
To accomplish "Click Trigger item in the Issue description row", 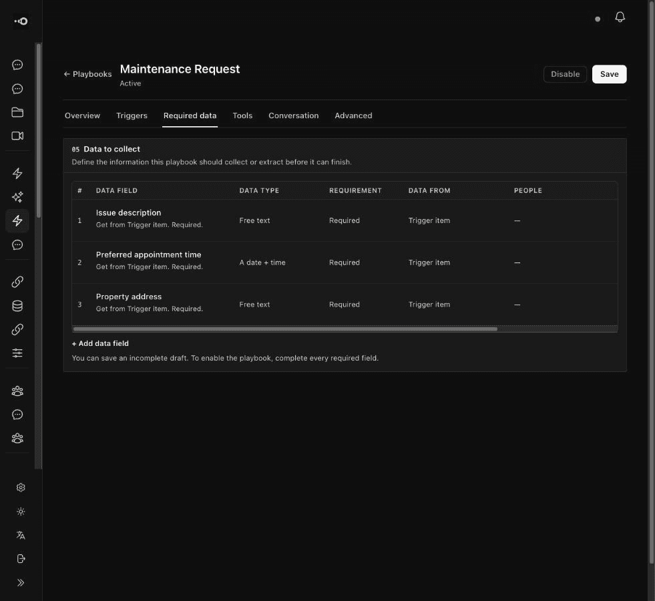I will coord(429,220).
